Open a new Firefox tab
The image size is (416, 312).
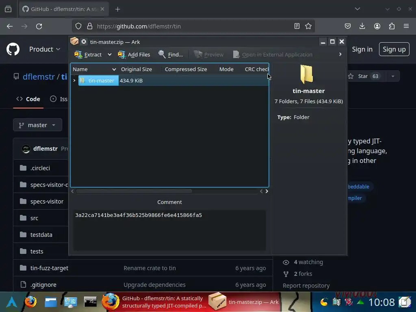[x=118, y=9]
